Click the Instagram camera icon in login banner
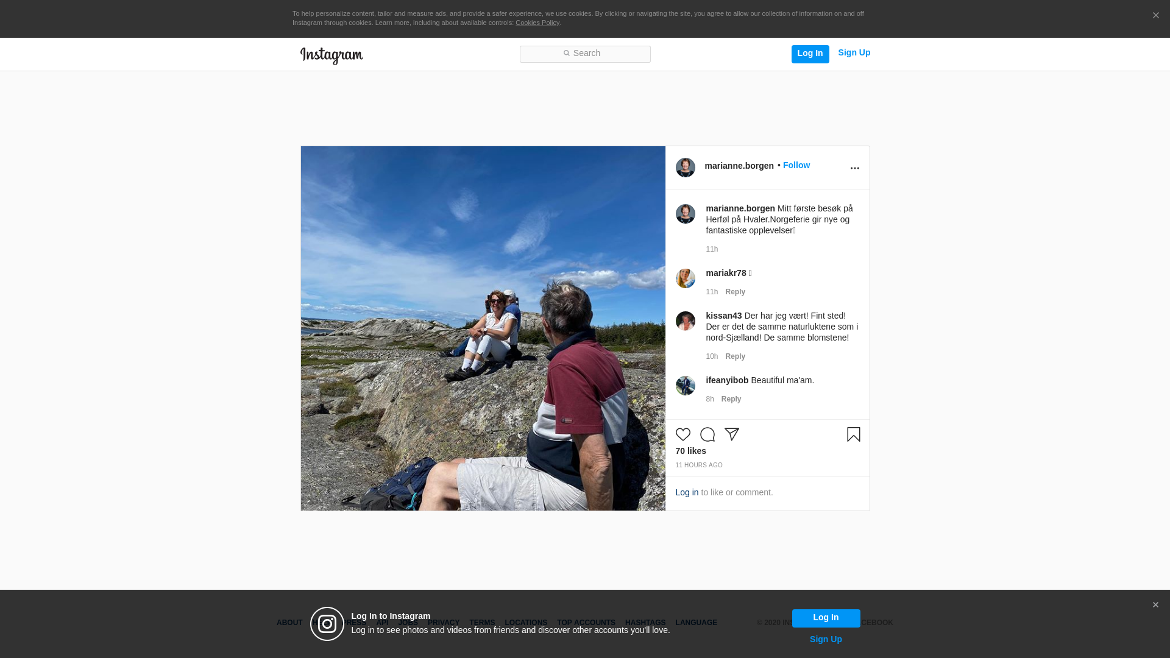Image resolution: width=1170 pixels, height=658 pixels. point(327,624)
